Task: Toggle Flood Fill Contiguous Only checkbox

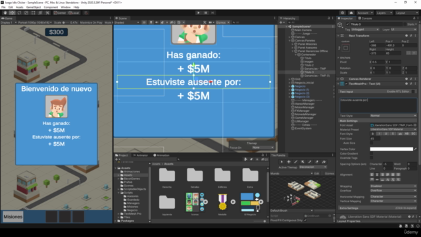Action: point(305,220)
